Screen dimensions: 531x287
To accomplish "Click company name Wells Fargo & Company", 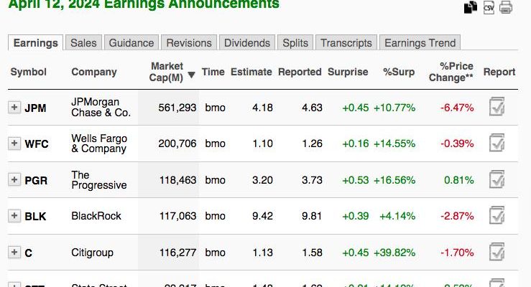I will (x=99, y=143).
